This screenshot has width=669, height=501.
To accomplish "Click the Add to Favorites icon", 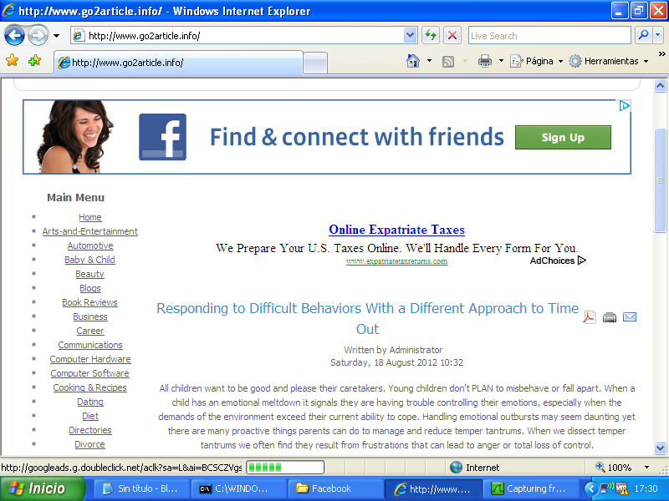I will pos(34,61).
